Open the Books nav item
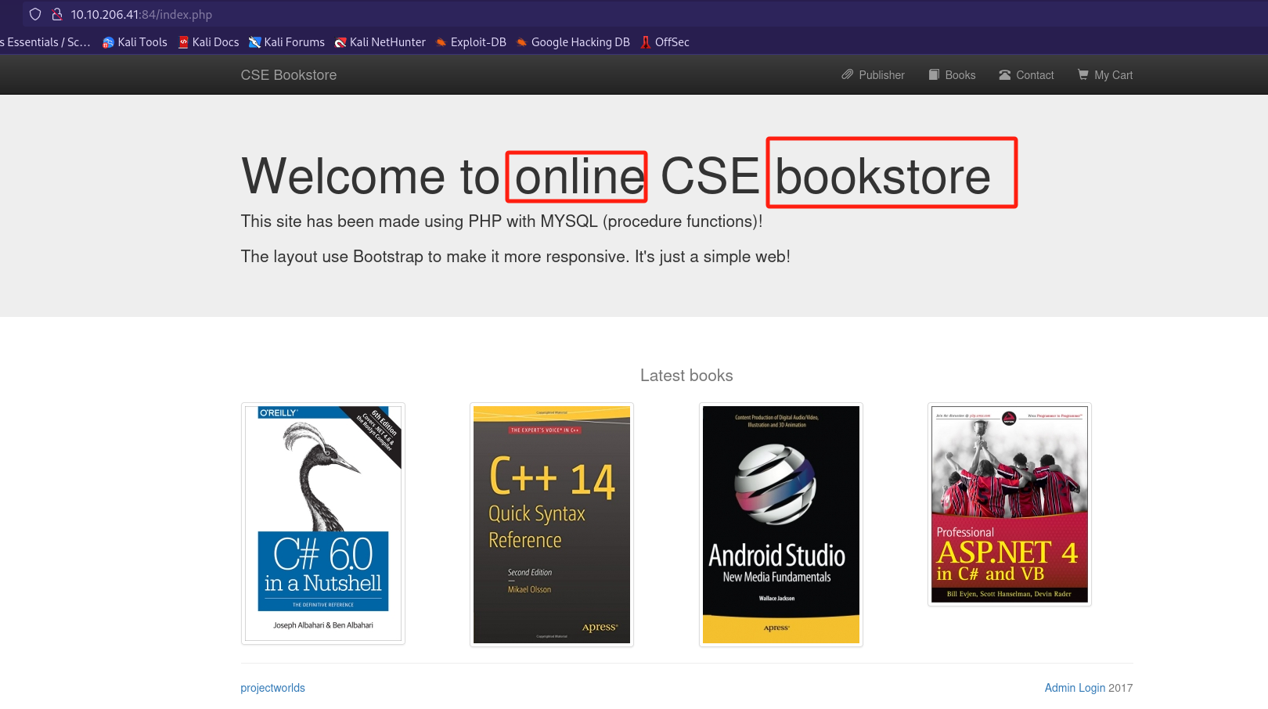 [x=952, y=75]
